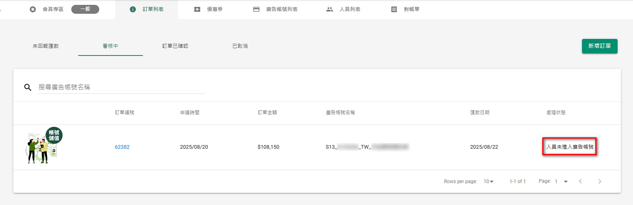The width and height of the screenshot is (633, 205).
Task: Click the info icon beside 訂單列表
Action: pyautogui.click(x=133, y=9)
